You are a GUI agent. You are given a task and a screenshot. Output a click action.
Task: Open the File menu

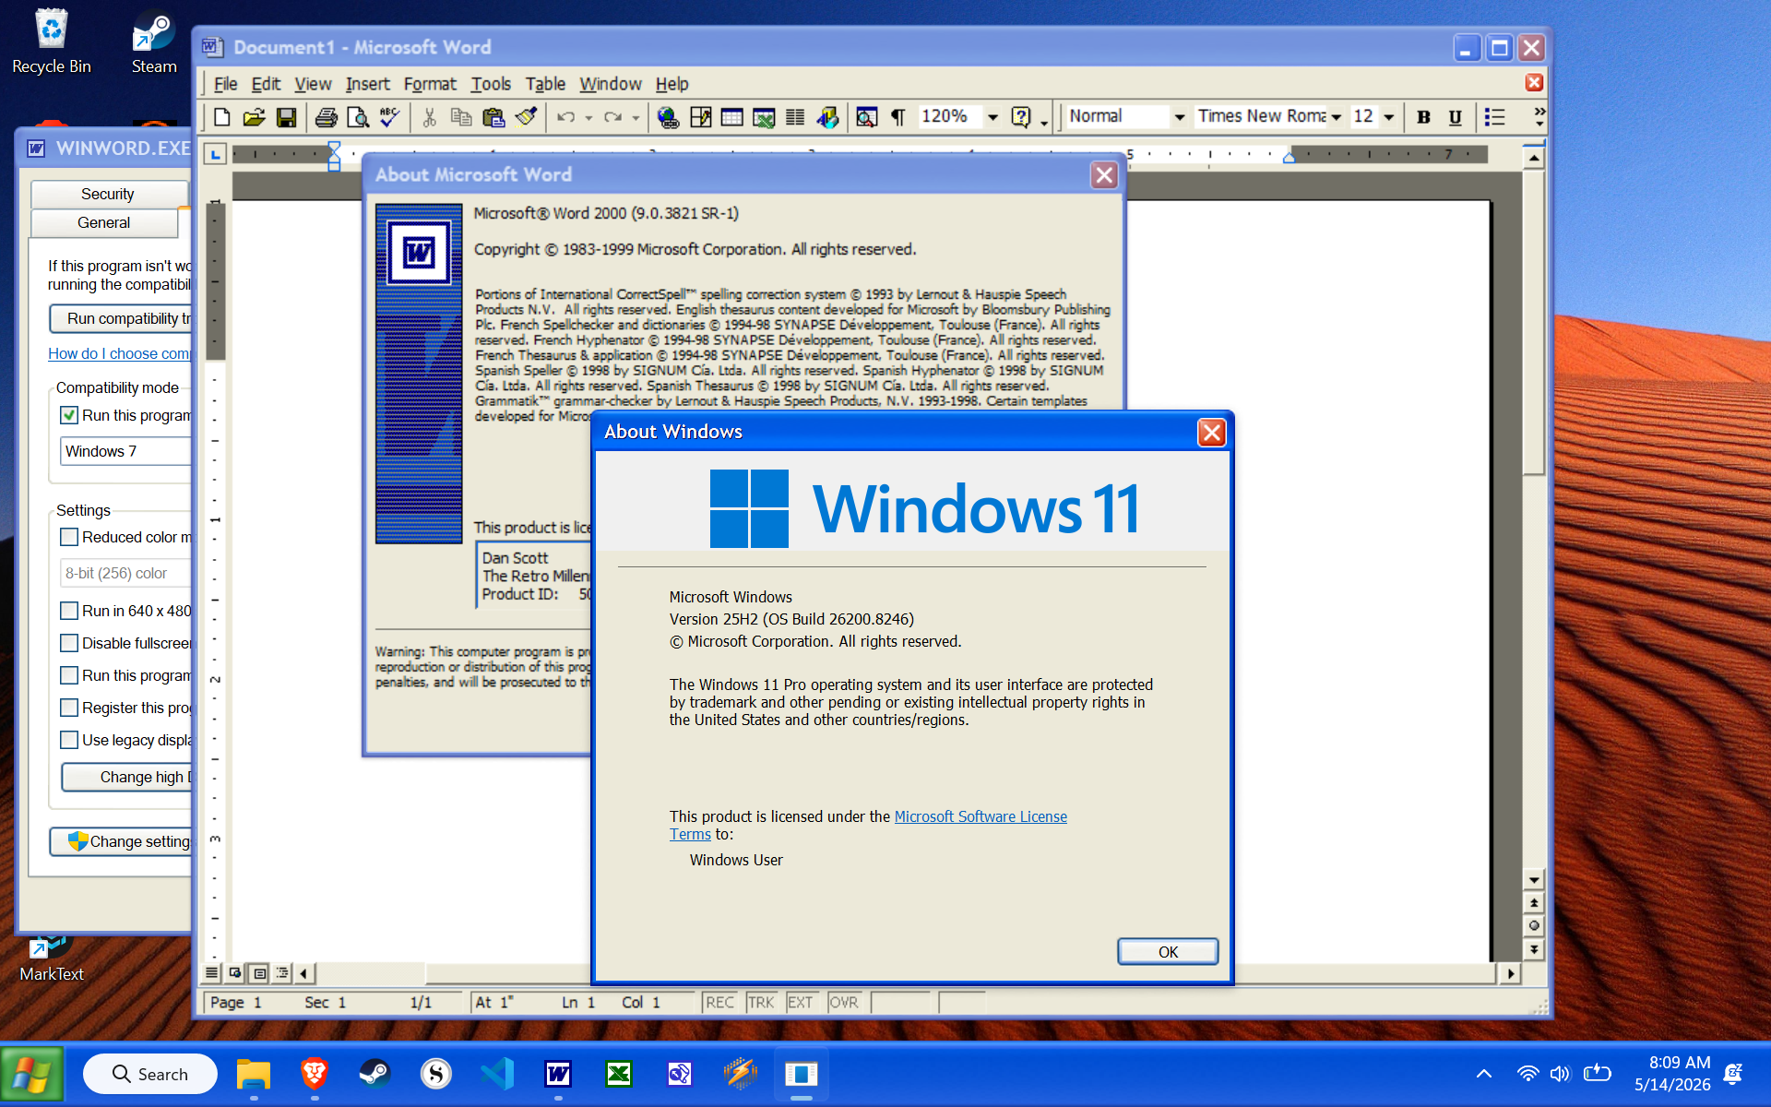[225, 84]
